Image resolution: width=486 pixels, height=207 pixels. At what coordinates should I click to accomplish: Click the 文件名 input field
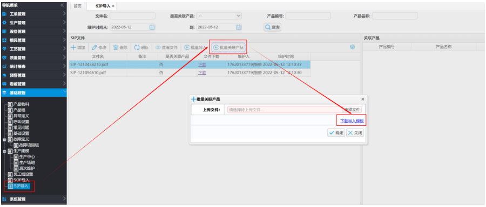pos(132,16)
